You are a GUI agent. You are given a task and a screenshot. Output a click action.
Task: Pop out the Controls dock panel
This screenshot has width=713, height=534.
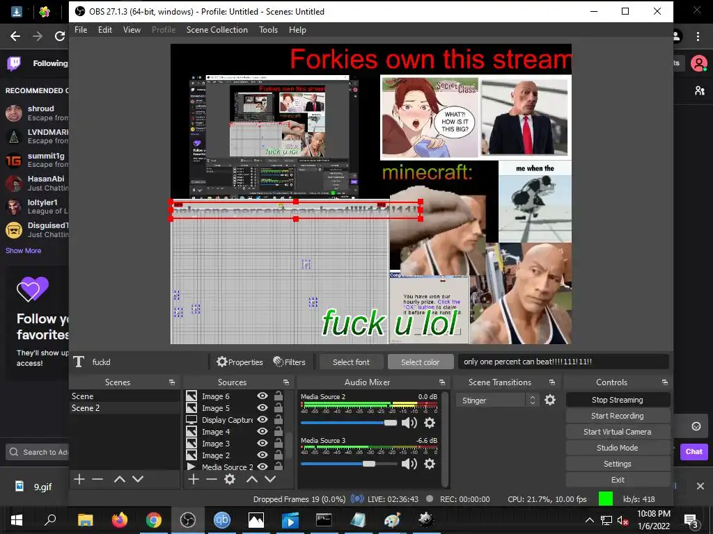(x=665, y=382)
